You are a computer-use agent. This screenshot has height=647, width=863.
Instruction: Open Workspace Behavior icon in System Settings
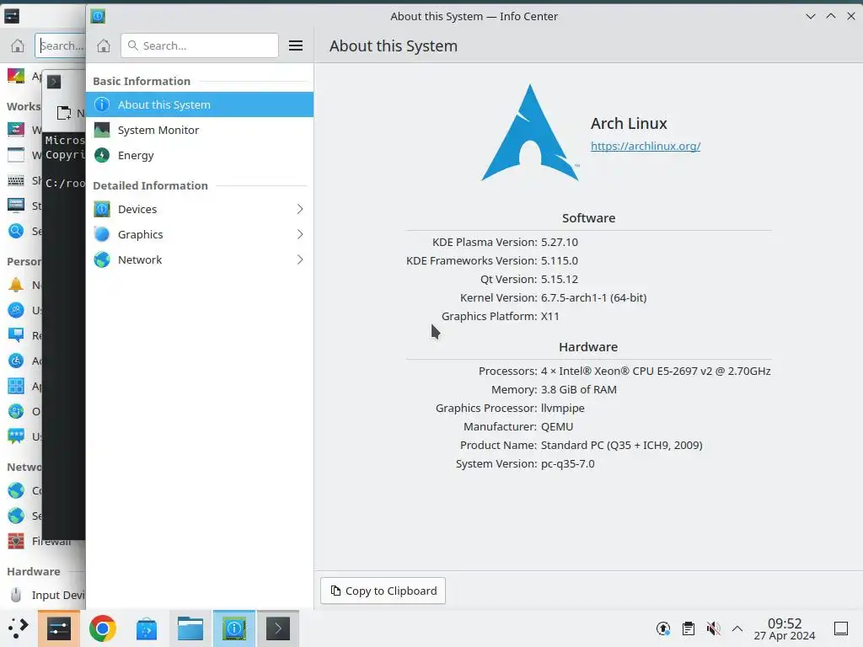16,130
